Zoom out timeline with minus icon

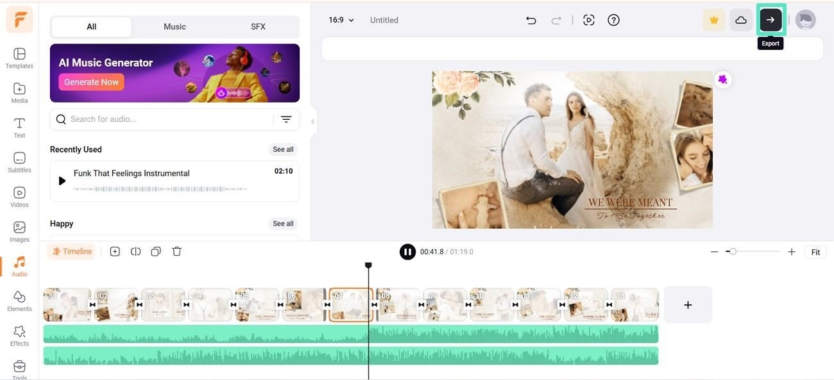click(714, 252)
